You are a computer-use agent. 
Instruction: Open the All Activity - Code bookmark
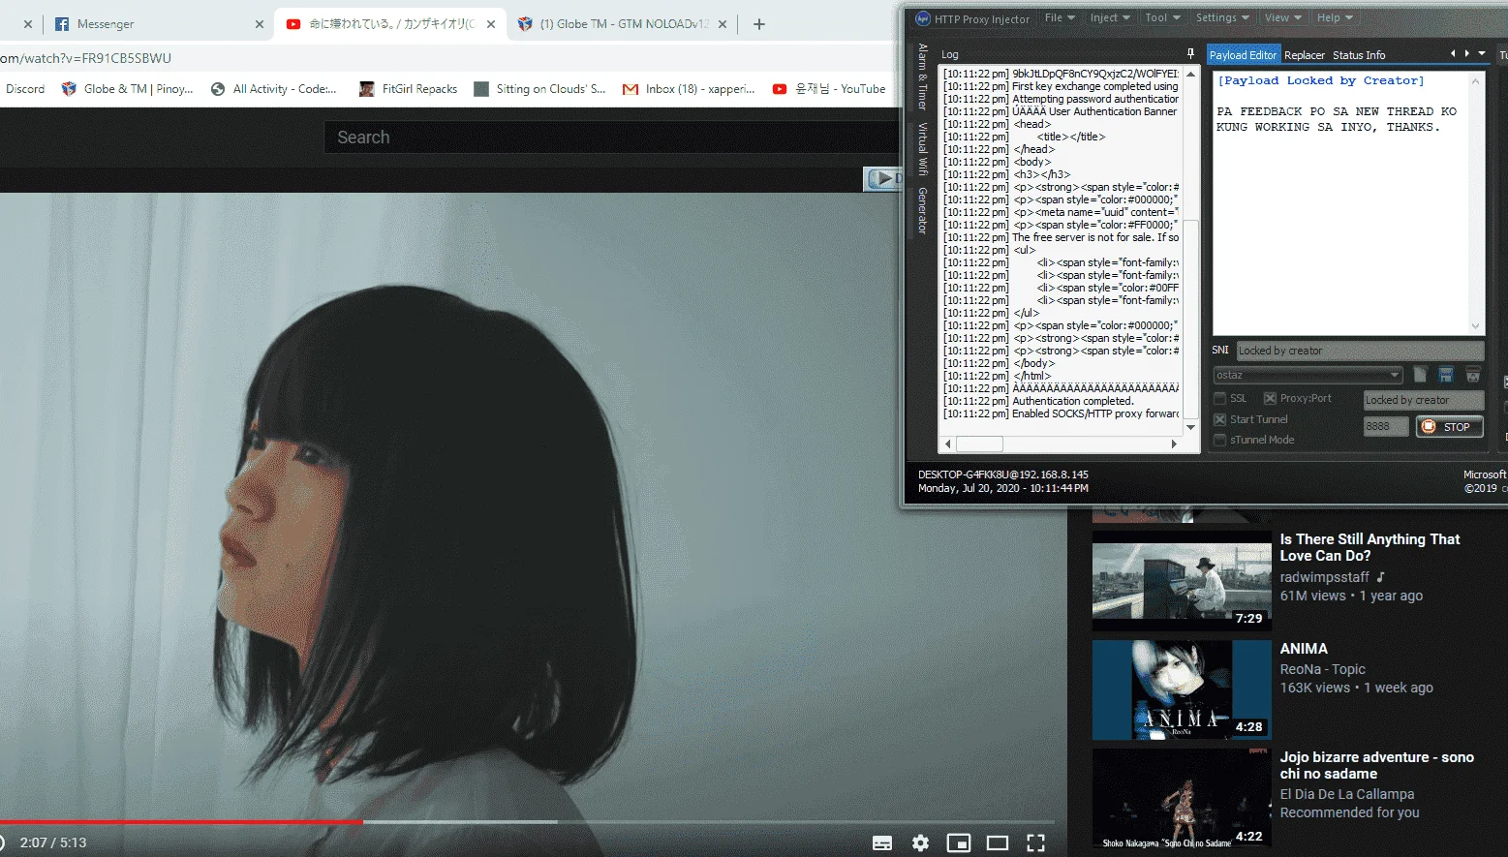(x=274, y=89)
